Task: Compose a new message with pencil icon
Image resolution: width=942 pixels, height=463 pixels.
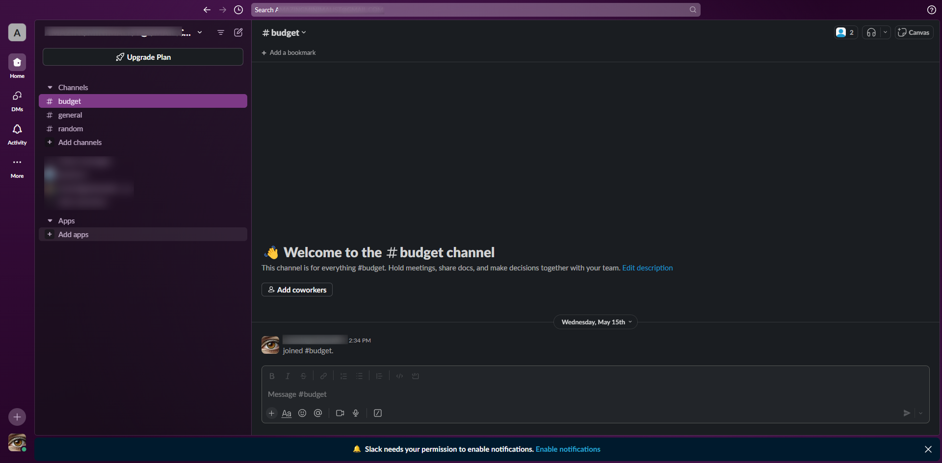Action: click(238, 32)
